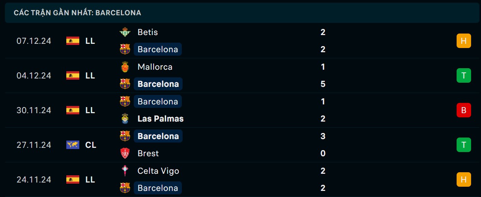Click the CL competition label

(91, 145)
